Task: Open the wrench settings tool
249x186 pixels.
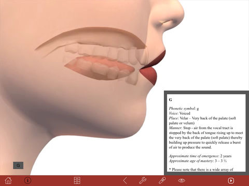Action: tap(143, 180)
